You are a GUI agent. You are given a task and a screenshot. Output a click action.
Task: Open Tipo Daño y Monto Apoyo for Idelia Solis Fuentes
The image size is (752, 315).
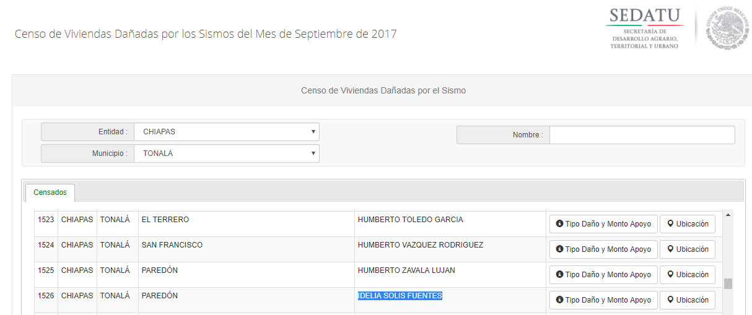point(603,300)
